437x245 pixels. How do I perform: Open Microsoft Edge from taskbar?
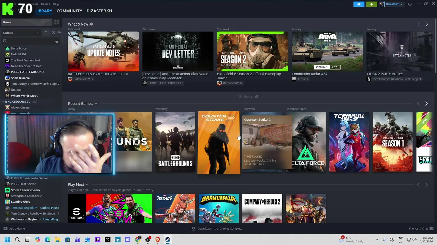47,240
